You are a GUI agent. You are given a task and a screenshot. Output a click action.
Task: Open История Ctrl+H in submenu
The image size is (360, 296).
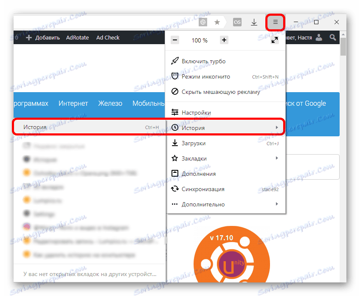(90, 127)
